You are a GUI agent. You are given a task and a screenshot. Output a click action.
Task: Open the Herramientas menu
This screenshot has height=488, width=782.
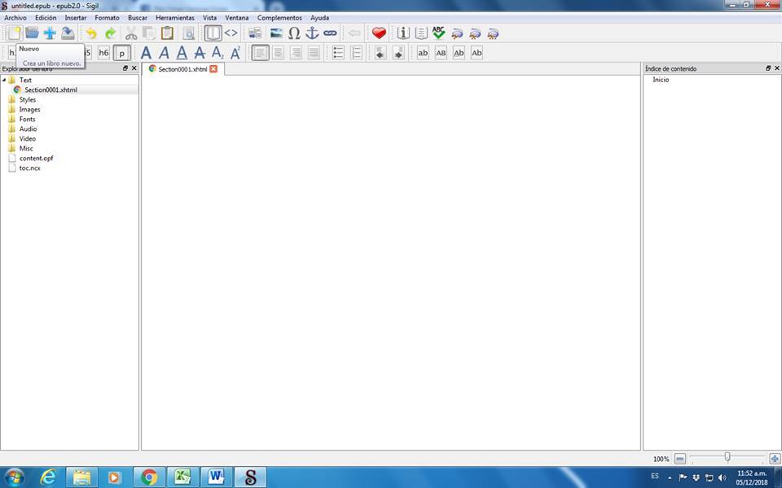[x=175, y=18]
